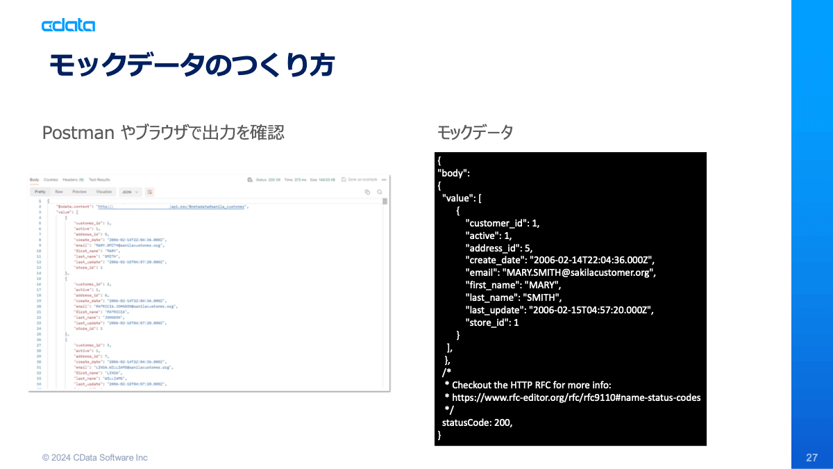833x469 pixels.
Task: Select the Raw view button
Action: pyautogui.click(x=59, y=192)
